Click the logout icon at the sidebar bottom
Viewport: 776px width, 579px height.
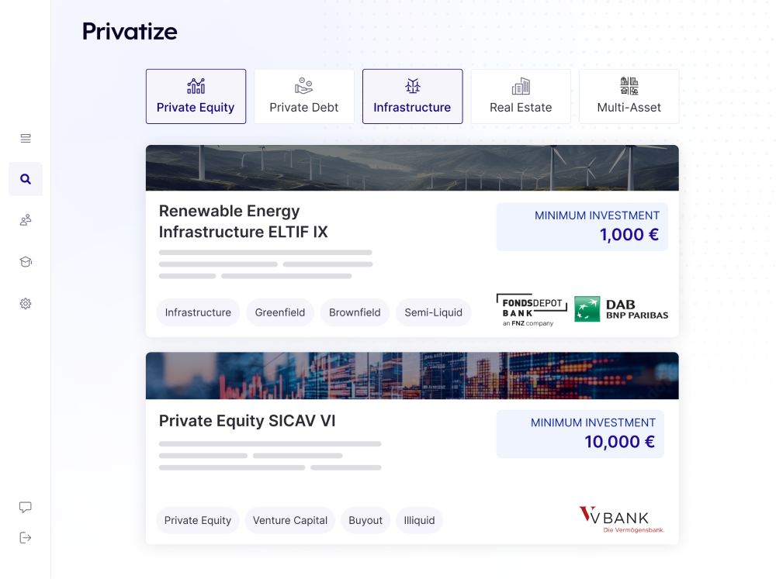tap(25, 537)
